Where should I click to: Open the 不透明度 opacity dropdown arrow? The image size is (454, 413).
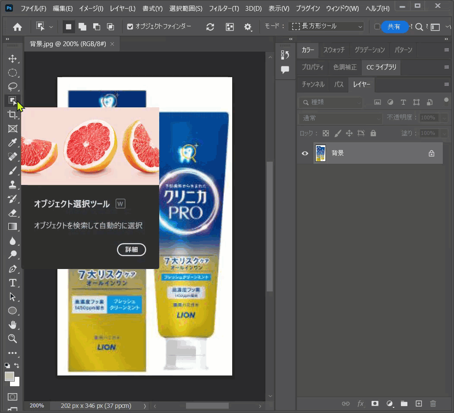(x=444, y=118)
